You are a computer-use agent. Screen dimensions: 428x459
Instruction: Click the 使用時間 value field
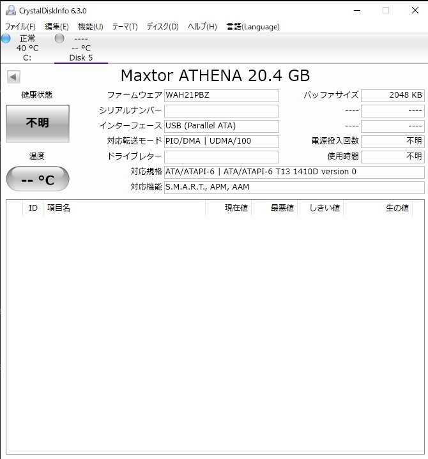click(393, 156)
